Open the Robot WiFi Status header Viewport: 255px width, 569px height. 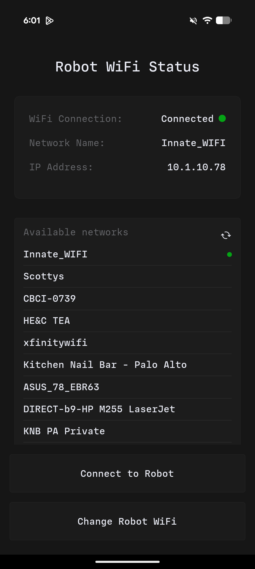pos(127,67)
